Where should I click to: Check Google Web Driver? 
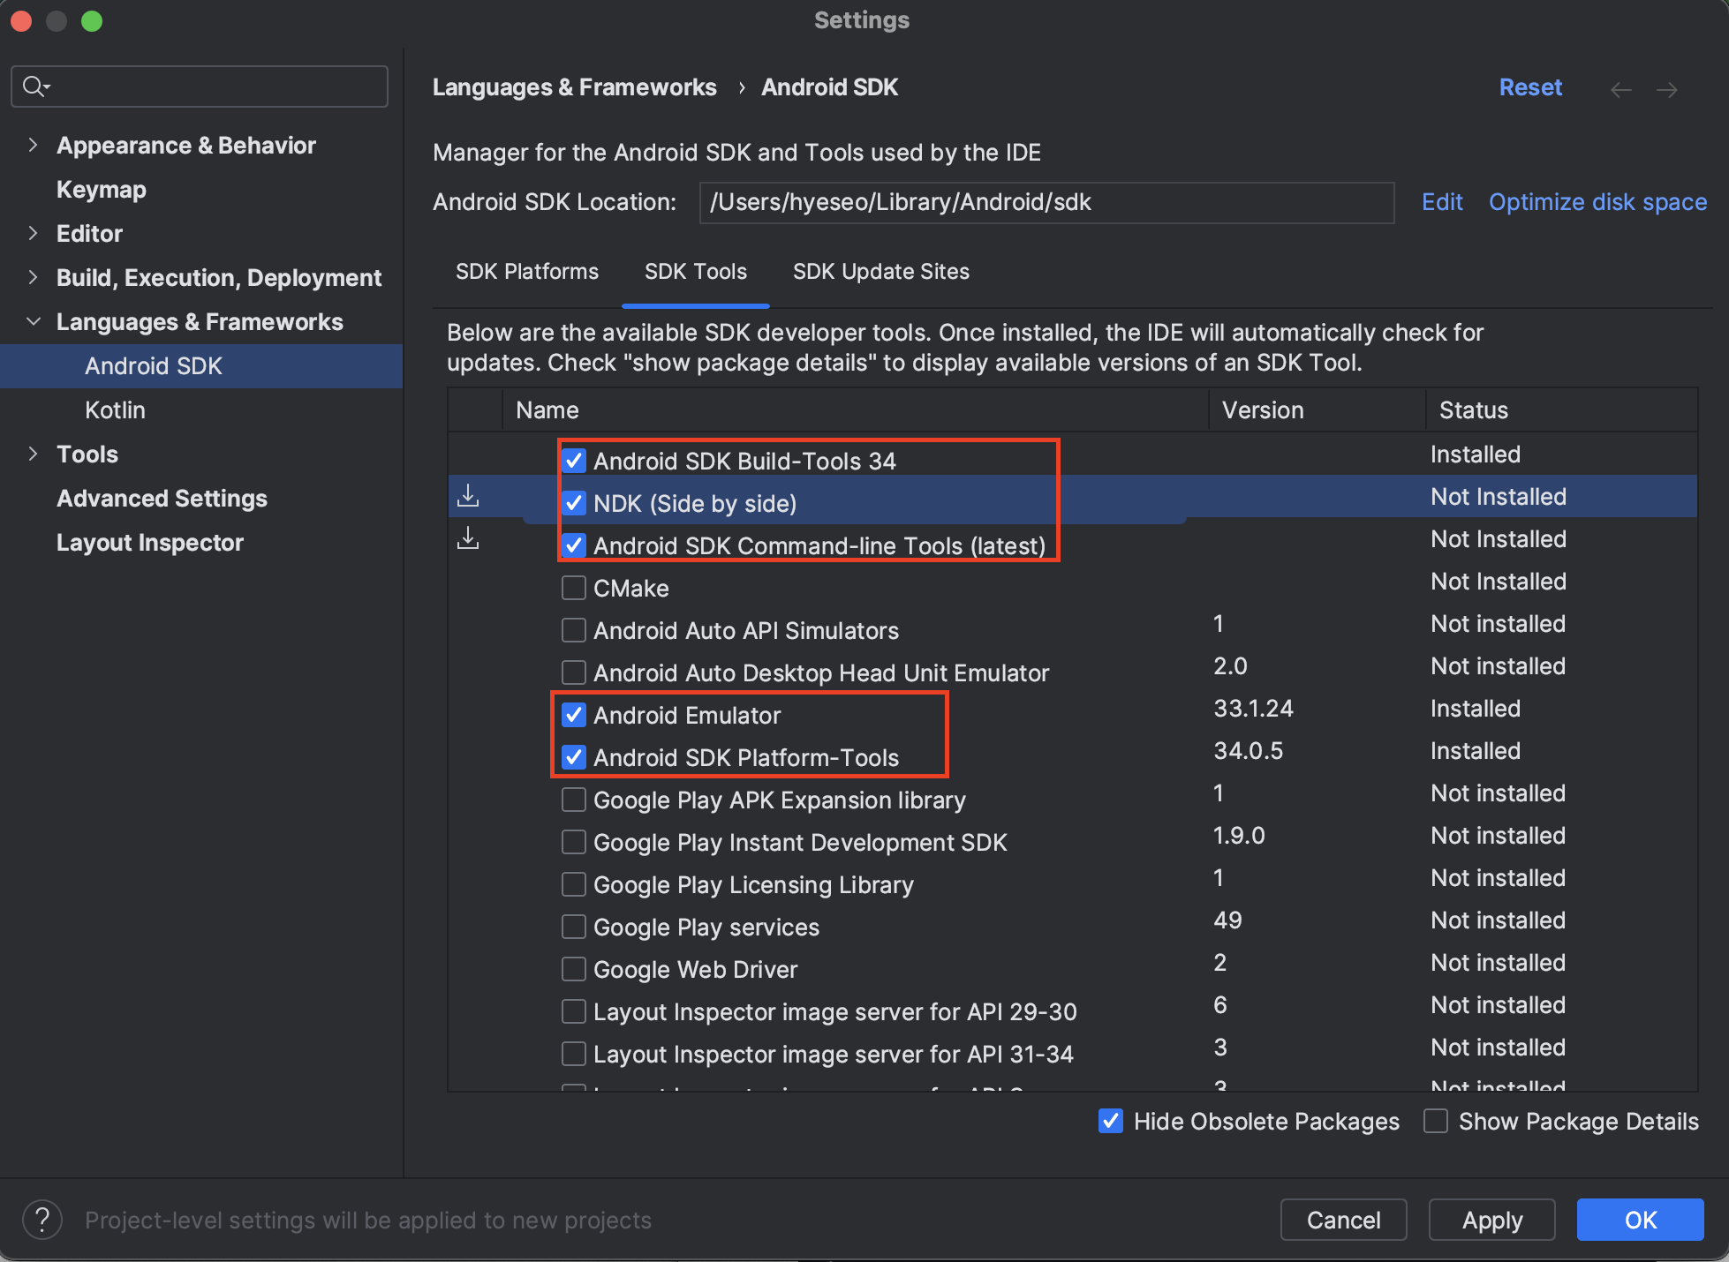[x=574, y=969]
